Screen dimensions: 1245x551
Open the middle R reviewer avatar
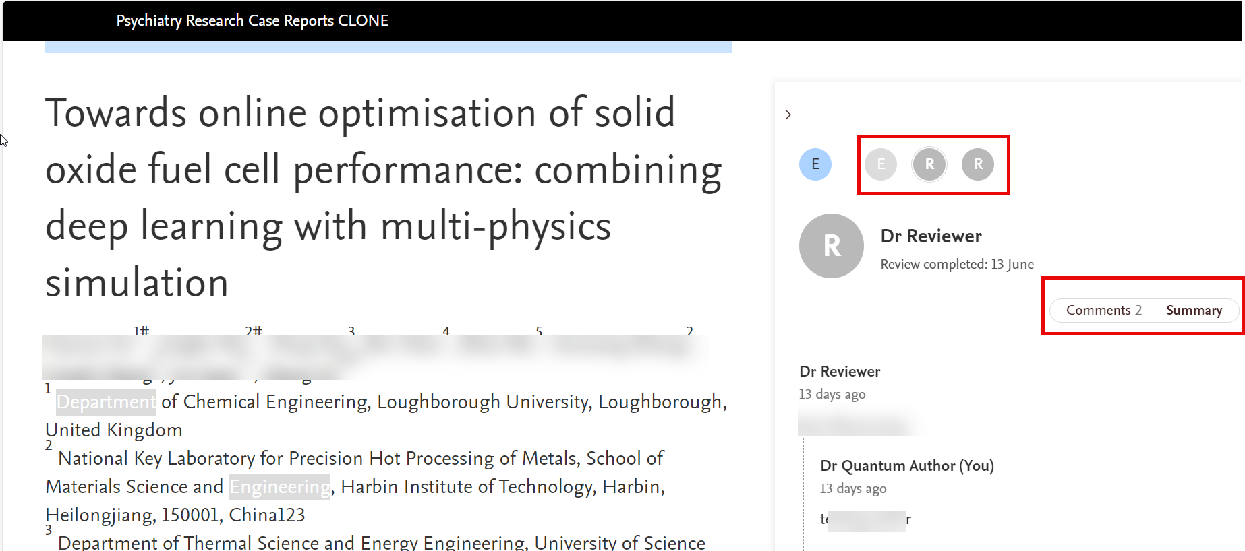[x=929, y=164]
